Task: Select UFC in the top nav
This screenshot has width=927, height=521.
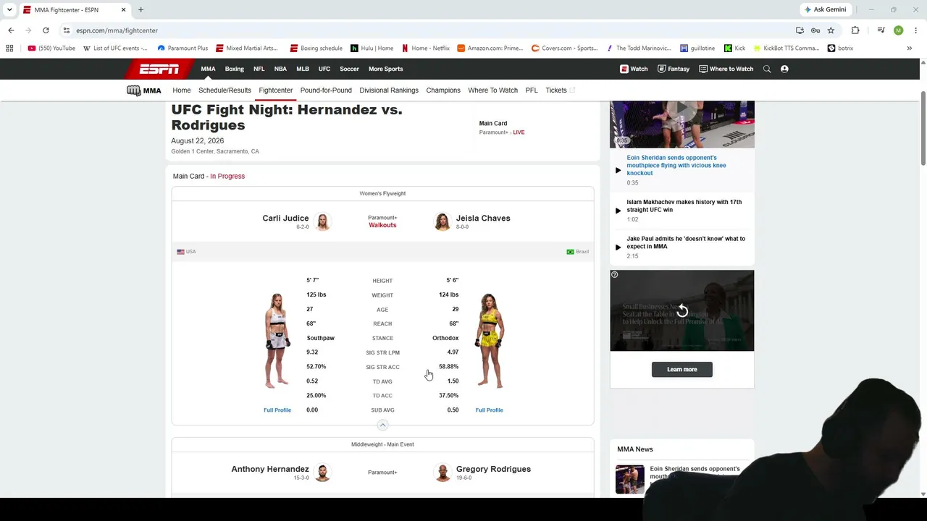Action: point(324,69)
